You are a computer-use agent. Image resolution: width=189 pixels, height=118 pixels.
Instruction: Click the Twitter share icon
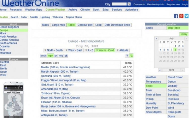pyautogui.click(x=186, y=16)
